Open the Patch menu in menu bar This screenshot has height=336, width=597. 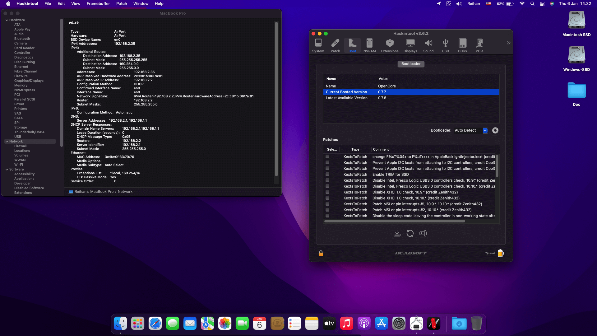pyautogui.click(x=122, y=4)
